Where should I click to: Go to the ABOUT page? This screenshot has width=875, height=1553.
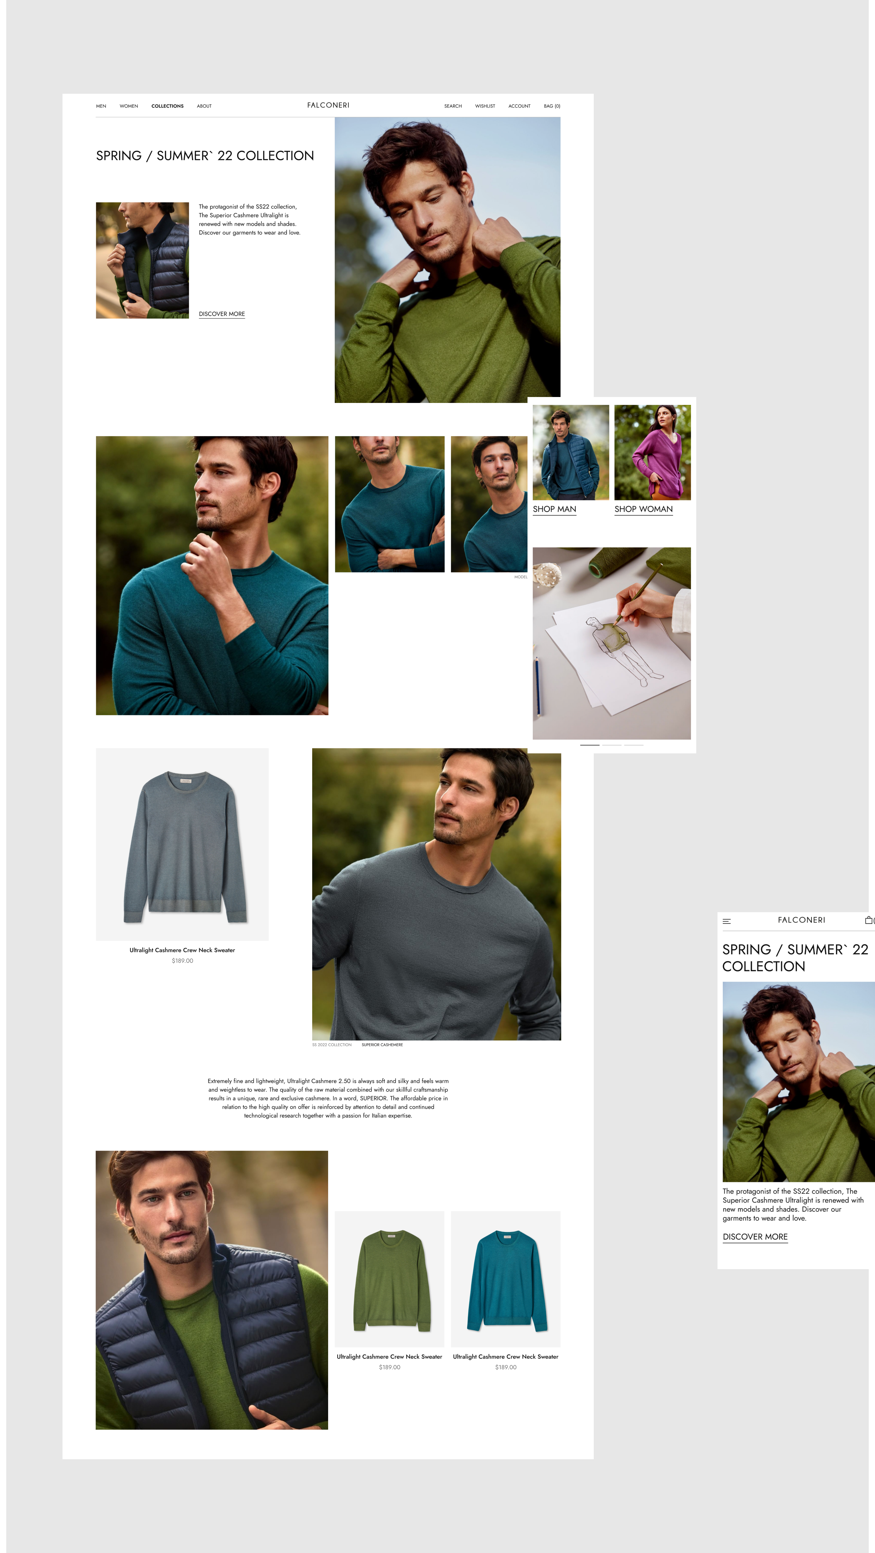pos(204,106)
